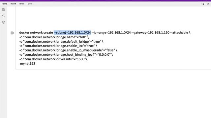211x118 pixels.
Task: Click the host_binding_ipv4 "0.0.0.0" line
Action: [66, 55]
